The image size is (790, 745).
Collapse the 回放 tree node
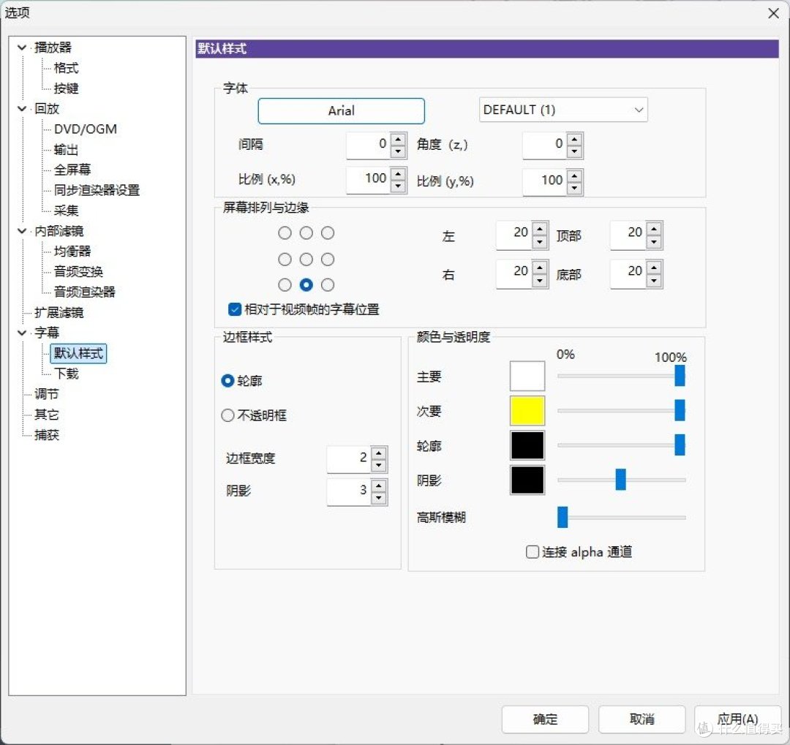[x=22, y=108]
